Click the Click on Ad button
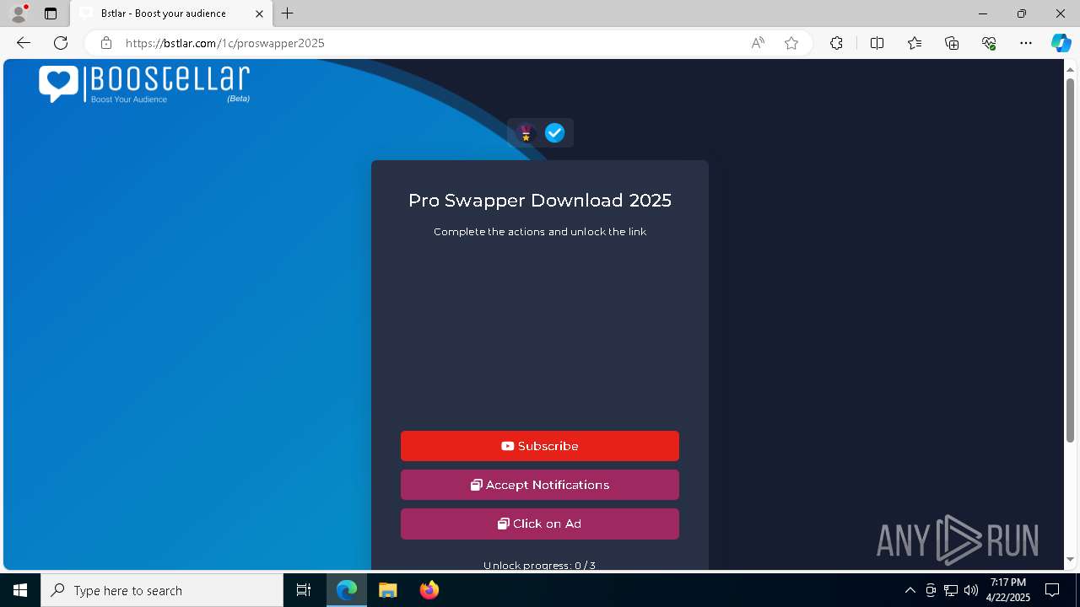1080x607 pixels. [540, 524]
